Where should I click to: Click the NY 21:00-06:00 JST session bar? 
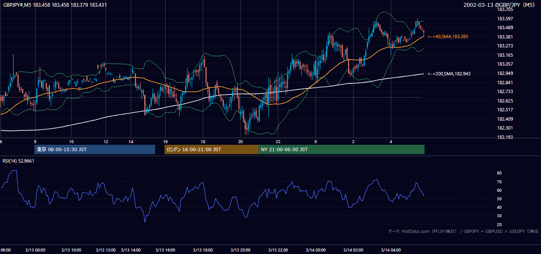(341, 149)
